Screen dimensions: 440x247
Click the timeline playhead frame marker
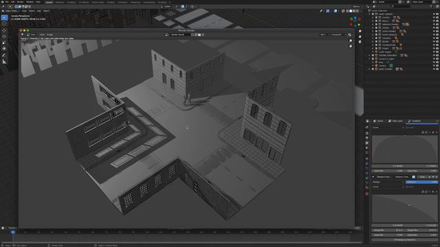(13, 232)
